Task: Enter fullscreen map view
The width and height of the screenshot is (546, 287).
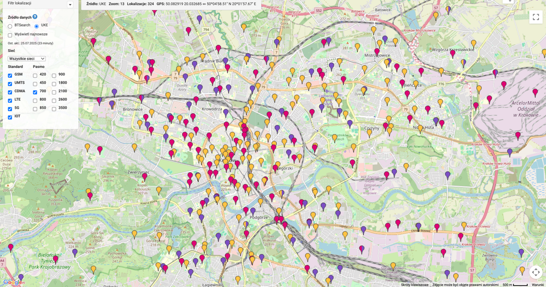Action: 536,17
